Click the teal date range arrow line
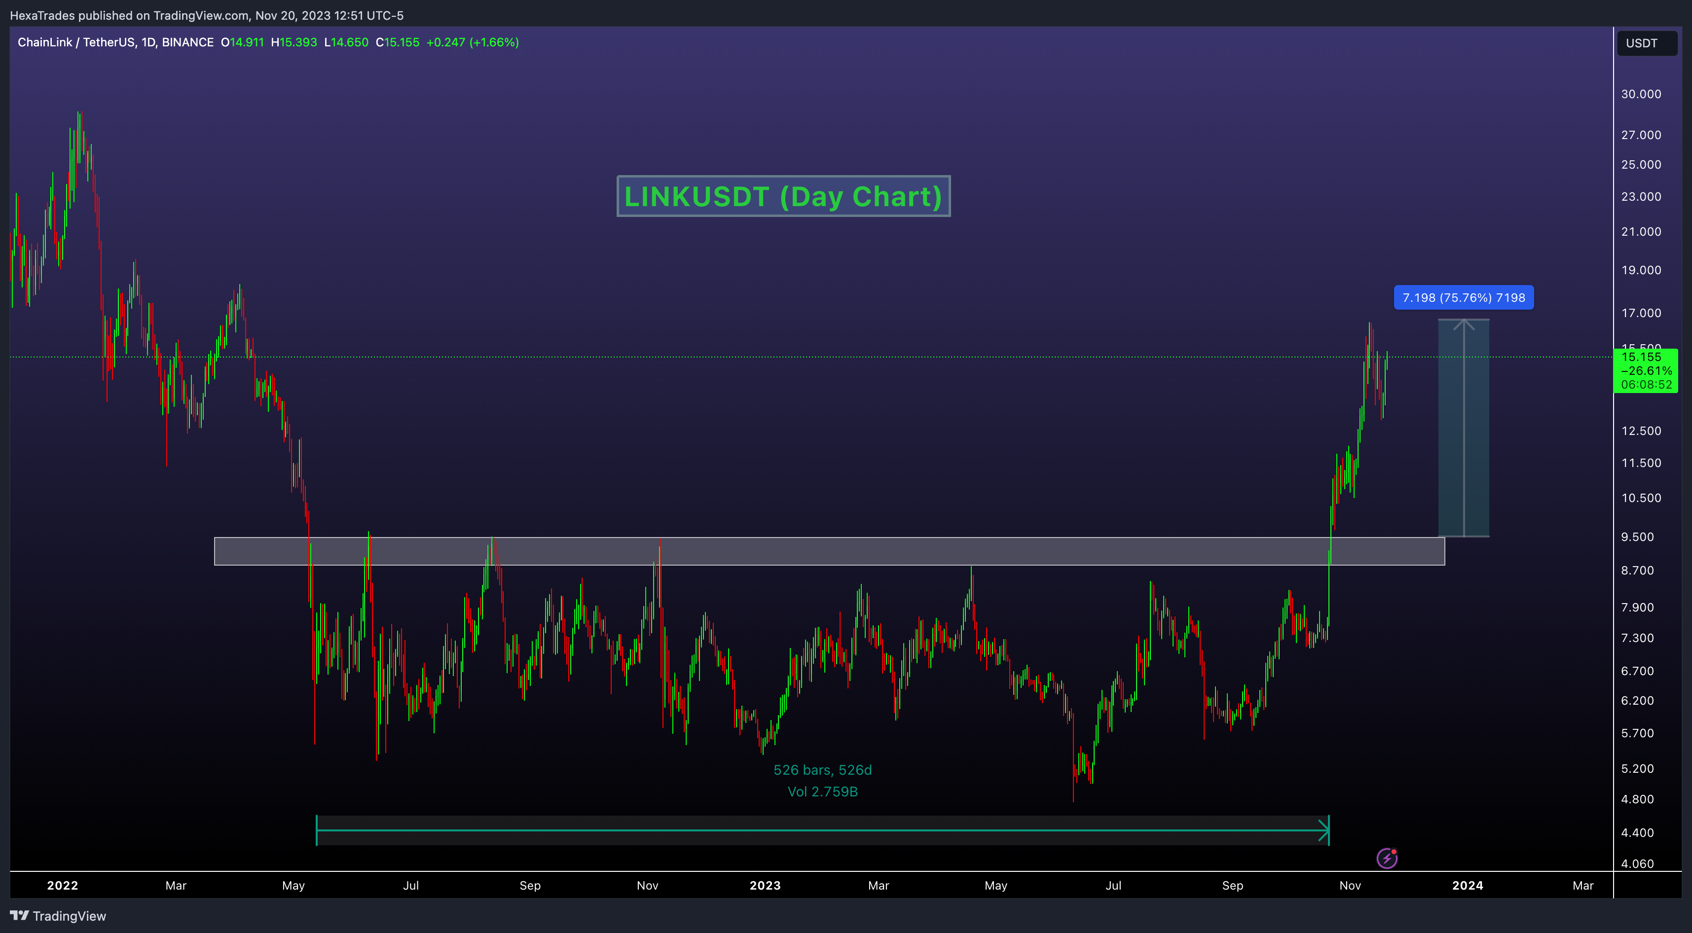This screenshot has height=933, width=1692. pos(822,830)
